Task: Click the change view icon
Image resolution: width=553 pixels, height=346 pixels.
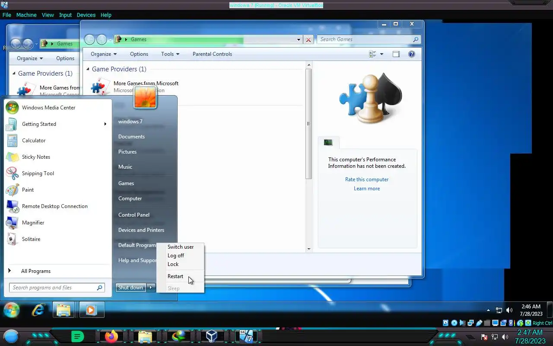Action: 372,54
